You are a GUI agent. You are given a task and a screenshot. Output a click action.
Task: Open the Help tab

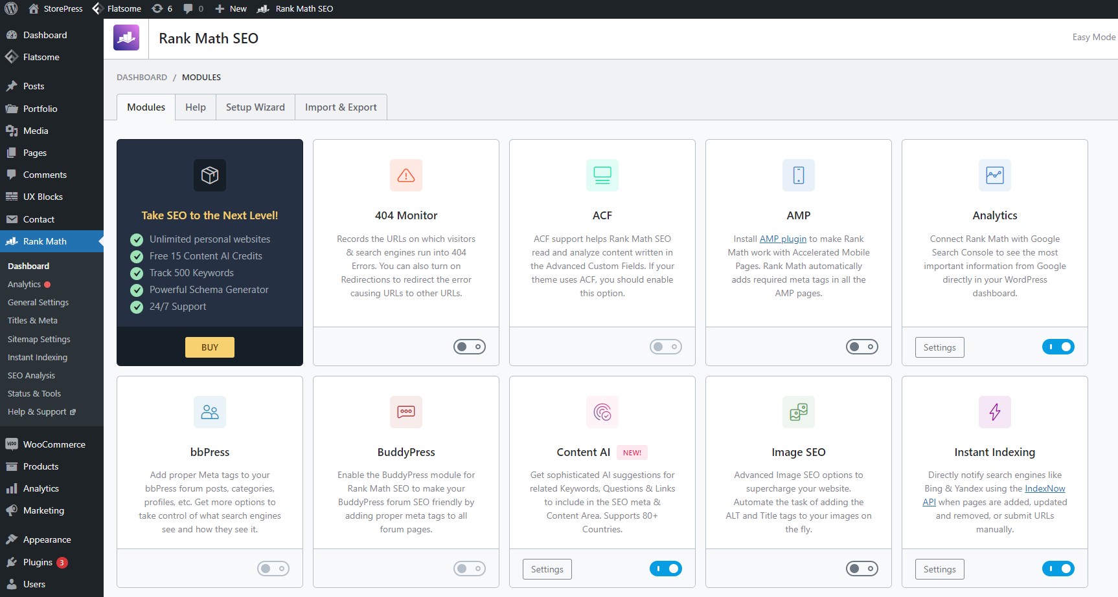click(x=196, y=107)
